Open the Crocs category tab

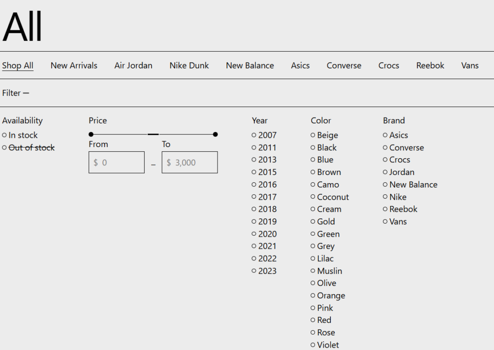388,66
